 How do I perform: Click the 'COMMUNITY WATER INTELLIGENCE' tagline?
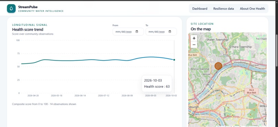click(41, 11)
